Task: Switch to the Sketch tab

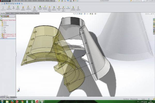Action: coord(12,13)
